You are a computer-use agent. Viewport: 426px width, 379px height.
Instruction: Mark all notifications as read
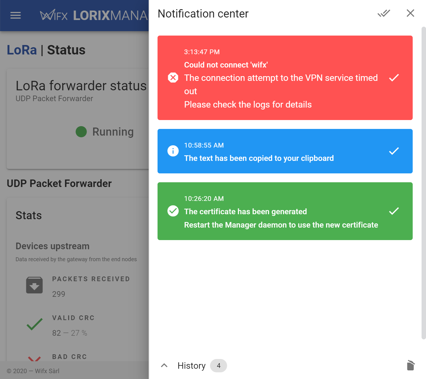(x=384, y=13)
